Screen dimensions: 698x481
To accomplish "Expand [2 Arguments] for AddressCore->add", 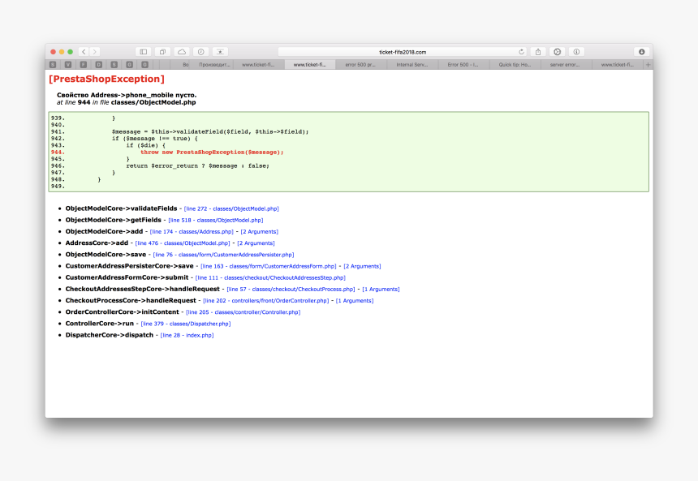I will click(256, 243).
